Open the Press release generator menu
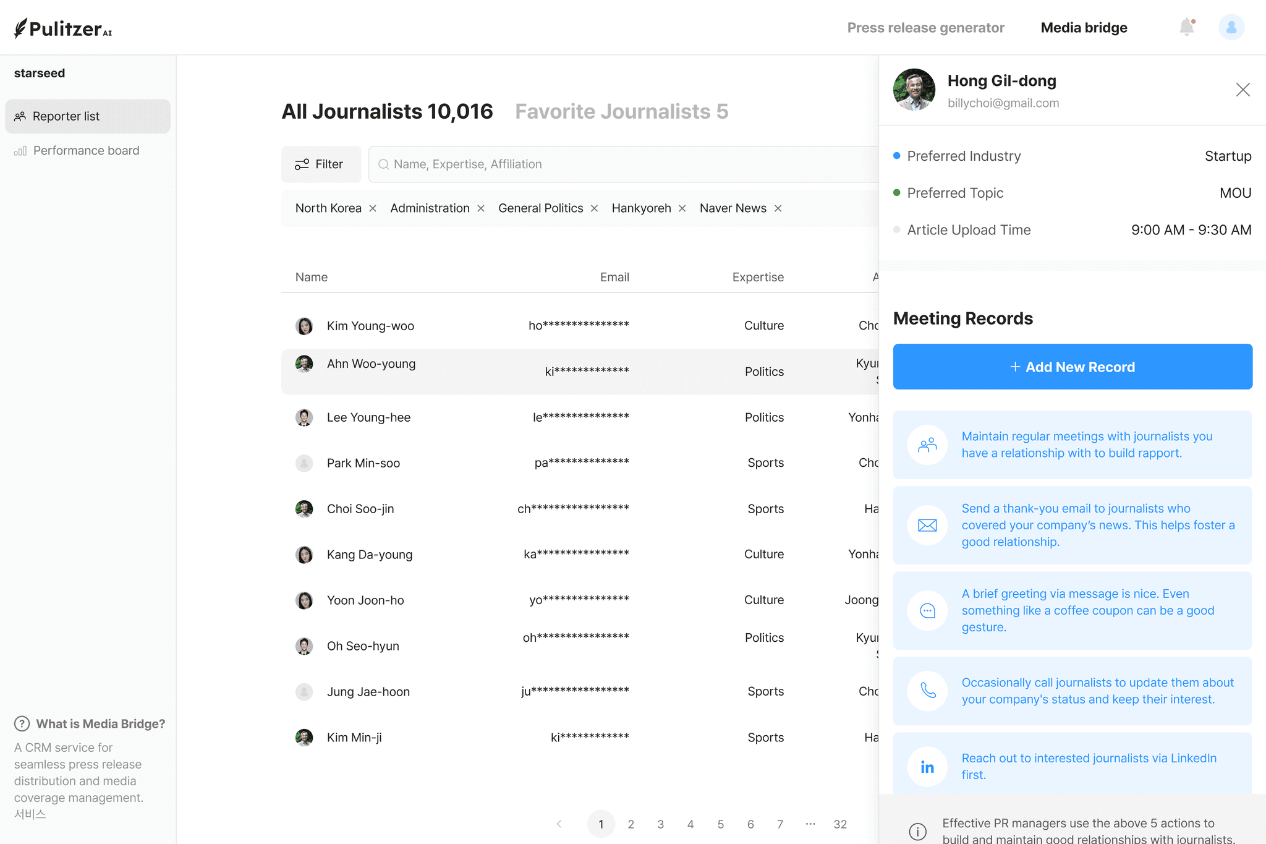Image resolution: width=1266 pixels, height=844 pixels. pyautogui.click(x=925, y=28)
